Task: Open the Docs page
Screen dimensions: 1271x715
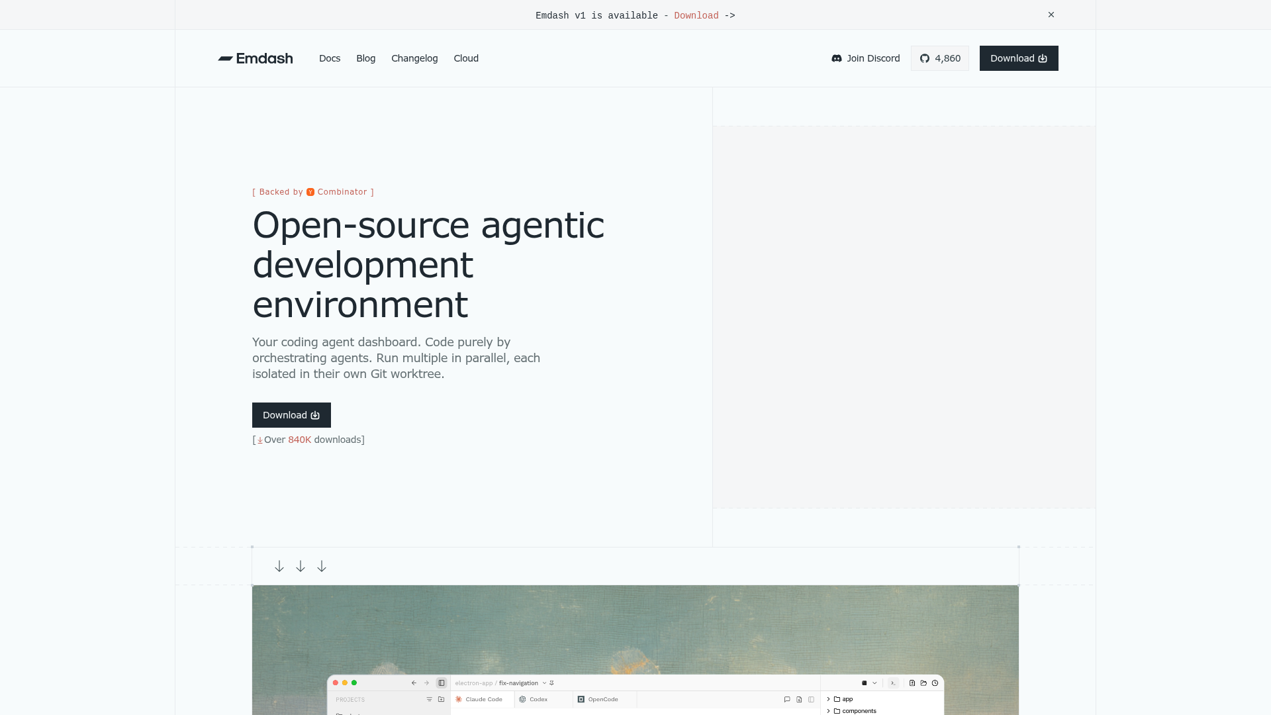Action: pos(330,58)
